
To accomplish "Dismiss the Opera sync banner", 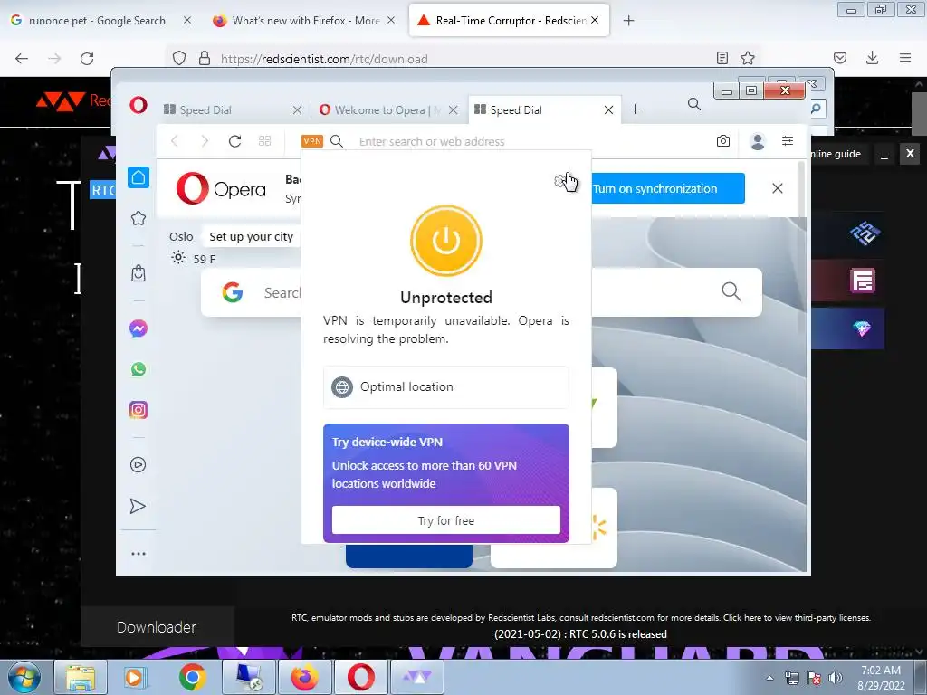I will (777, 188).
